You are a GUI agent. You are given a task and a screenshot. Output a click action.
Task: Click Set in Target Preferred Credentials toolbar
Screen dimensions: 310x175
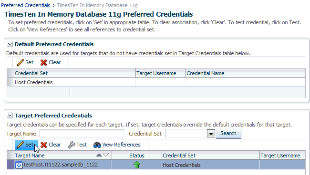tap(26, 145)
